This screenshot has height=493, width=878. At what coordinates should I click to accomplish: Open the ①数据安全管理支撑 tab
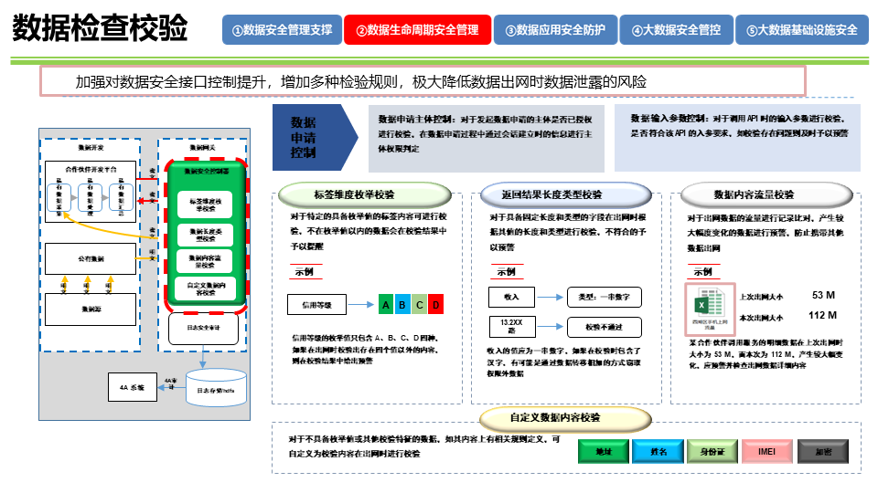click(283, 29)
